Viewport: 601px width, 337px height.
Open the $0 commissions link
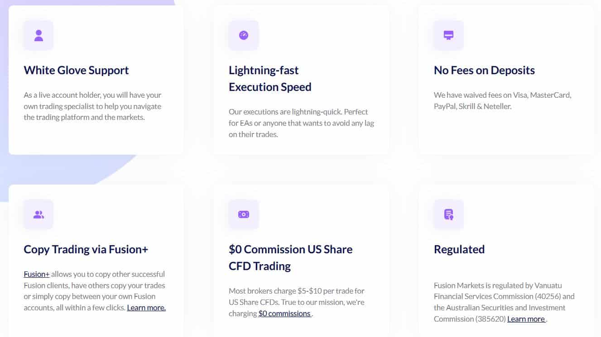click(284, 313)
